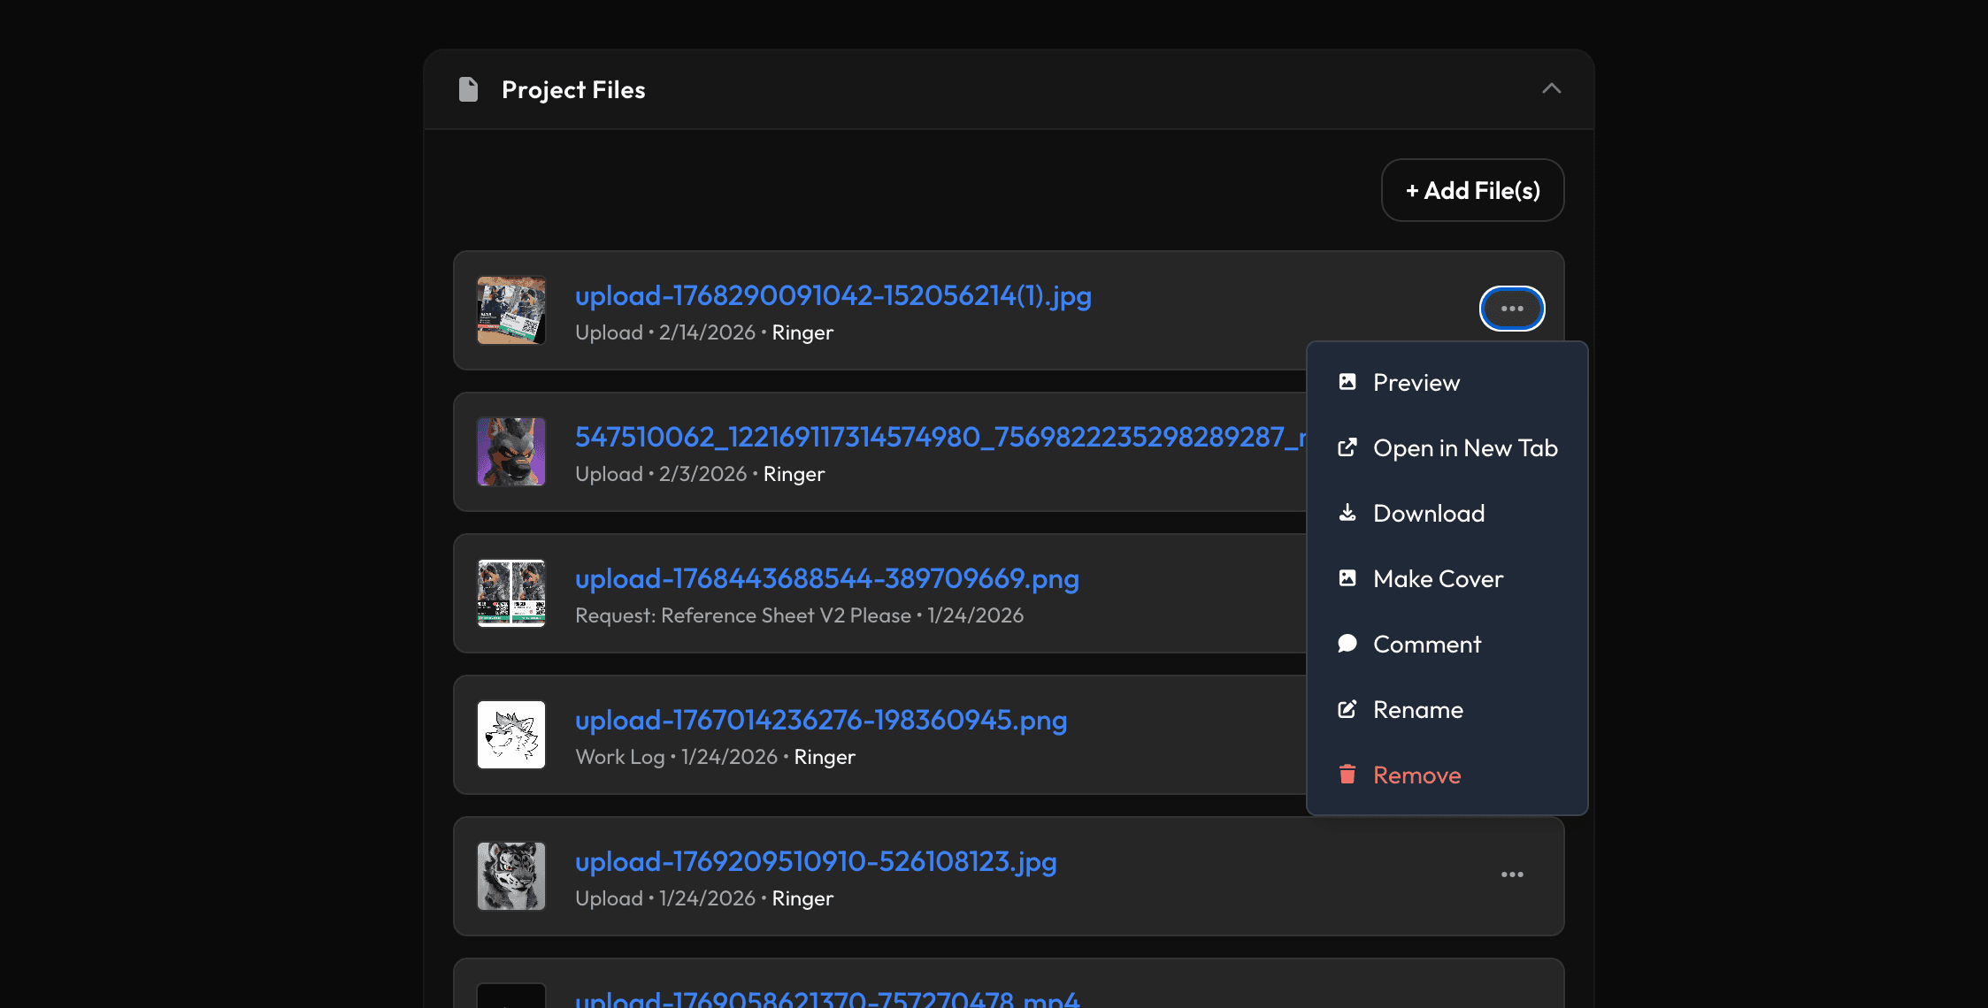
Task: Click the Download icon for the file
Action: point(1347,513)
